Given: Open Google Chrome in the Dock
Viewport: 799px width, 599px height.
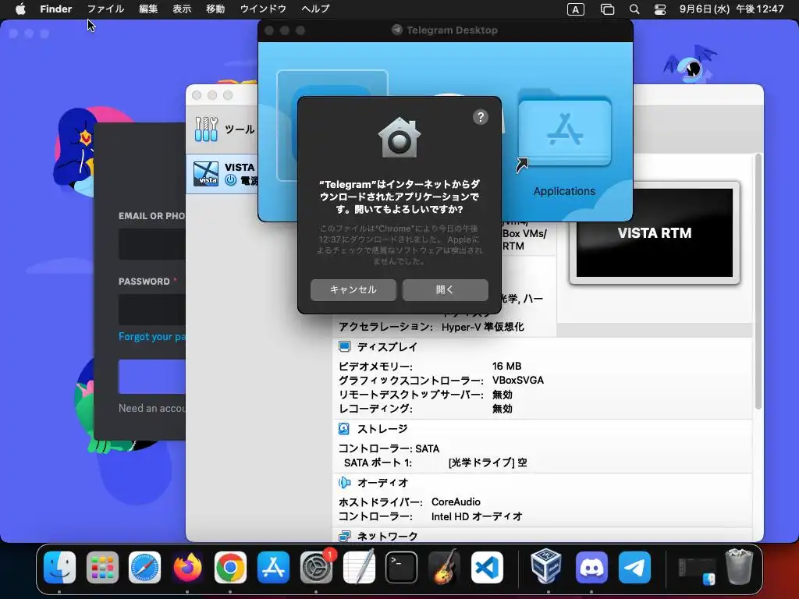Looking at the screenshot, I should pyautogui.click(x=230, y=567).
